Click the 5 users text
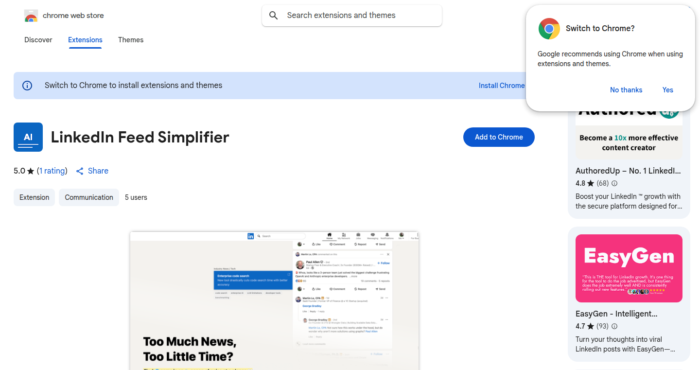The image size is (700, 370). pos(136,197)
